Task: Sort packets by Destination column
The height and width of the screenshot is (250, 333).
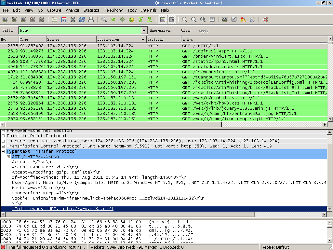Action: click(x=121, y=39)
